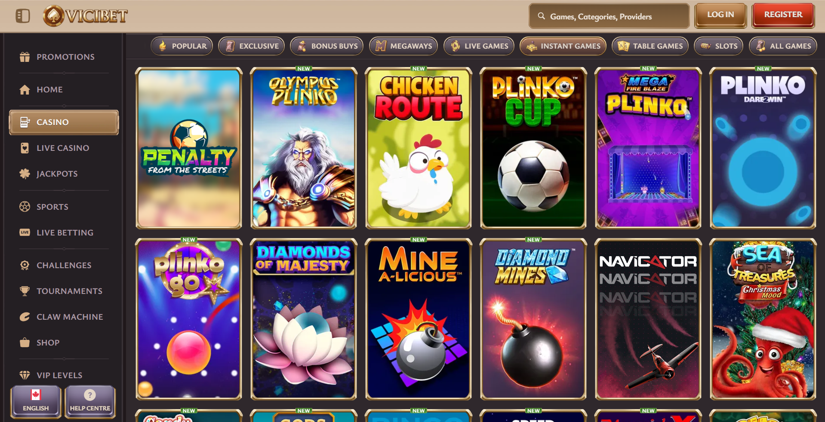Open Tournaments via trophy icon

[x=25, y=291]
